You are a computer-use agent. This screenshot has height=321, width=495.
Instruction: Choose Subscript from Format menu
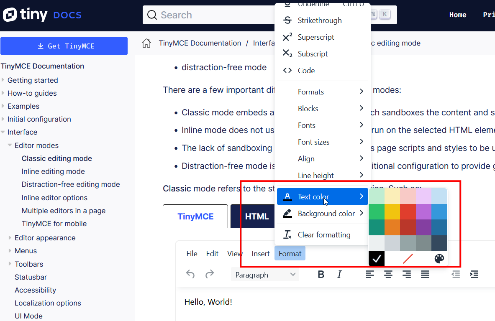pos(323,54)
